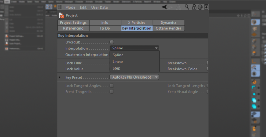
Task: Toggle the orange L-shaped Enable Axis icon
Action: 254,61
